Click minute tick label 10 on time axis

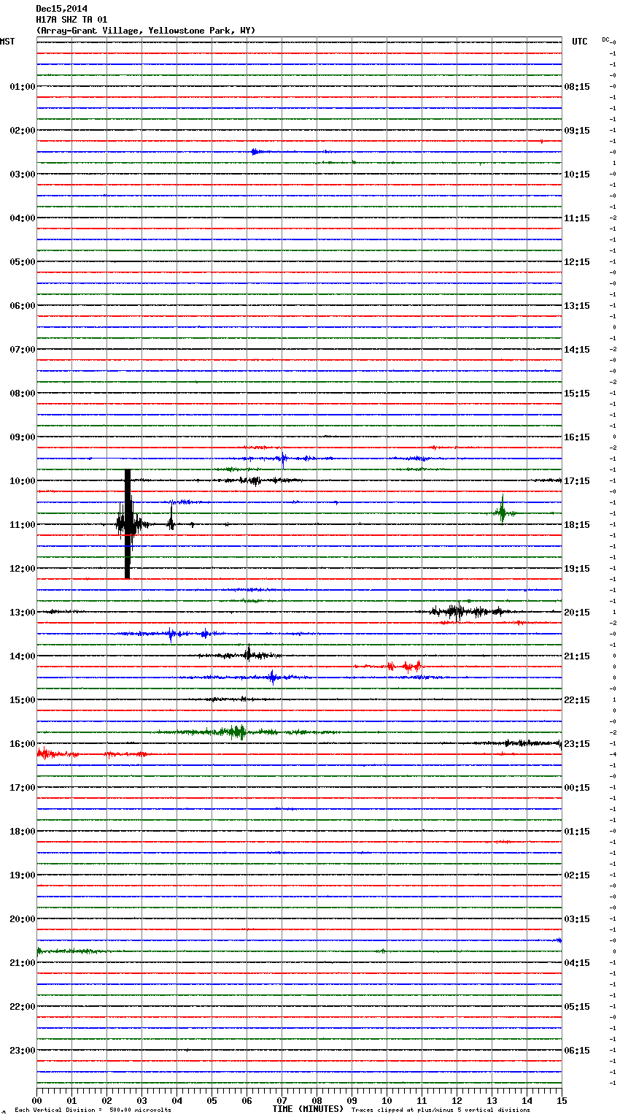[387, 1100]
